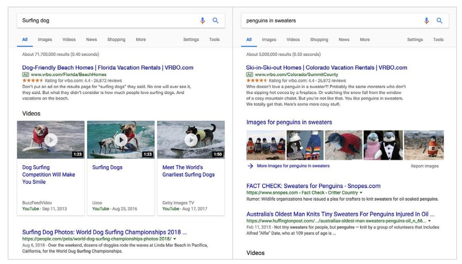Click the arrow beside More images for penguins
Screen dimensions: 462x264
point(250,166)
